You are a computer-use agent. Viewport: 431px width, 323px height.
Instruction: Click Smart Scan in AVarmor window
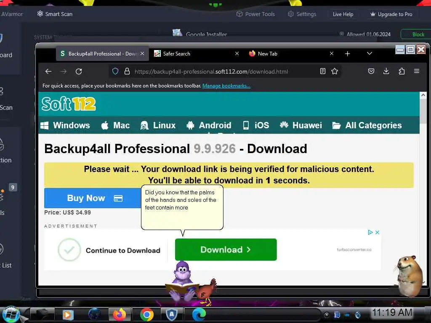click(55, 14)
